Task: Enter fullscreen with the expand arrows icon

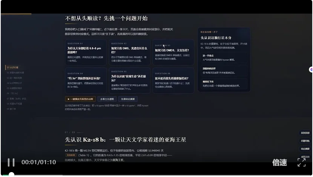Action: click(301, 162)
